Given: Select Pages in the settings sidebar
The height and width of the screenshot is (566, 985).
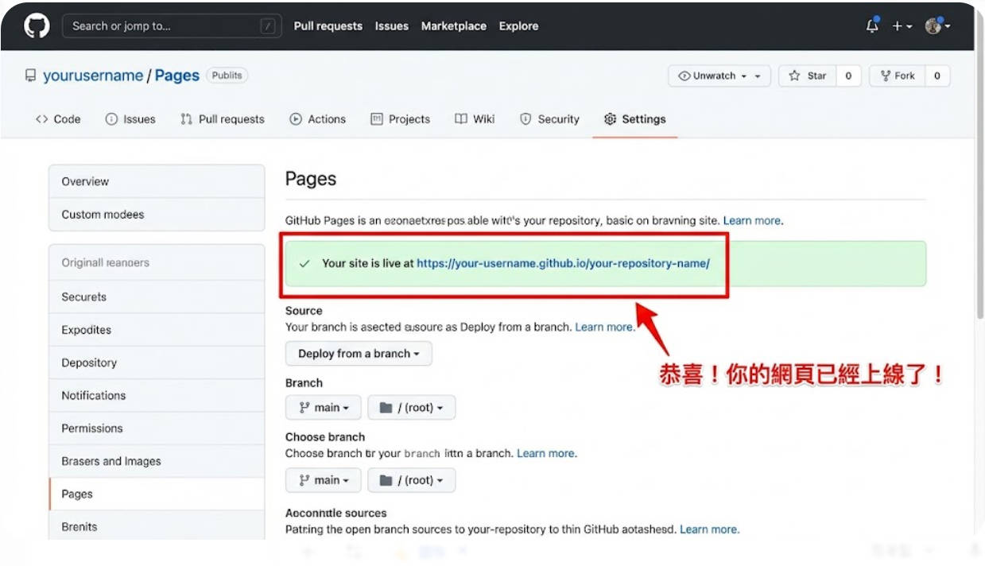Looking at the screenshot, I should click(x=76, y=494).
